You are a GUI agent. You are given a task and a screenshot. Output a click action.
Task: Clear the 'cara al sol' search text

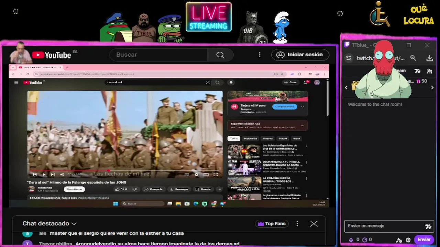(208, 82)
